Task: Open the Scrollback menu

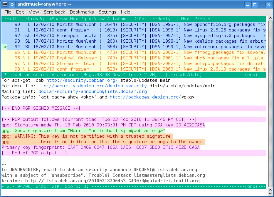Action: point(54,12)
